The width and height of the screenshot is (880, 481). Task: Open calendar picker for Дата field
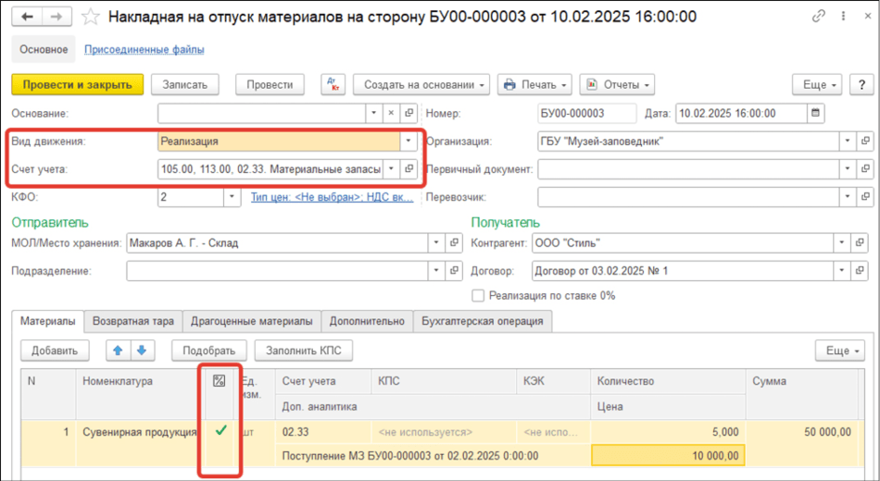(x=815, y=114)
